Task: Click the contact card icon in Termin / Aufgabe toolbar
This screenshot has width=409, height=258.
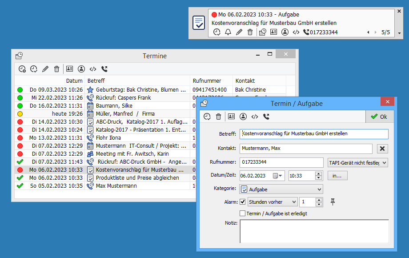Action: [231, 117]
